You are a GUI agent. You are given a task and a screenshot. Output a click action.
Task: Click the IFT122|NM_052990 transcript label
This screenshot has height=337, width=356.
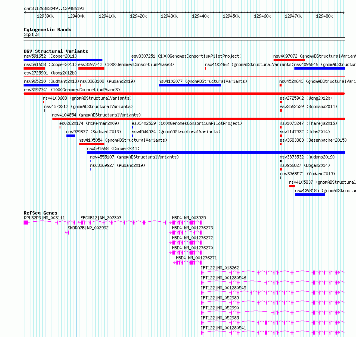(220, 308)
